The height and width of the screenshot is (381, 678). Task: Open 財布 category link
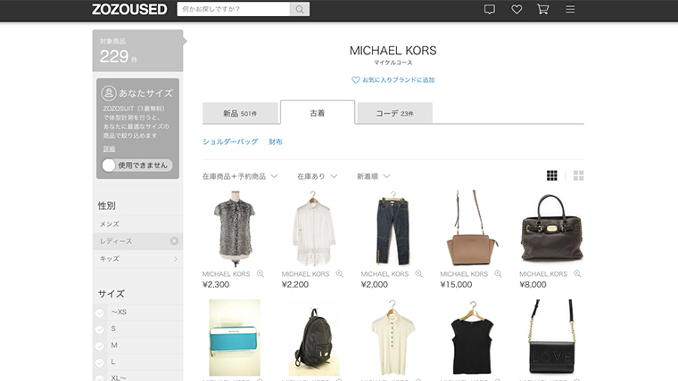(x=276, y=142)
